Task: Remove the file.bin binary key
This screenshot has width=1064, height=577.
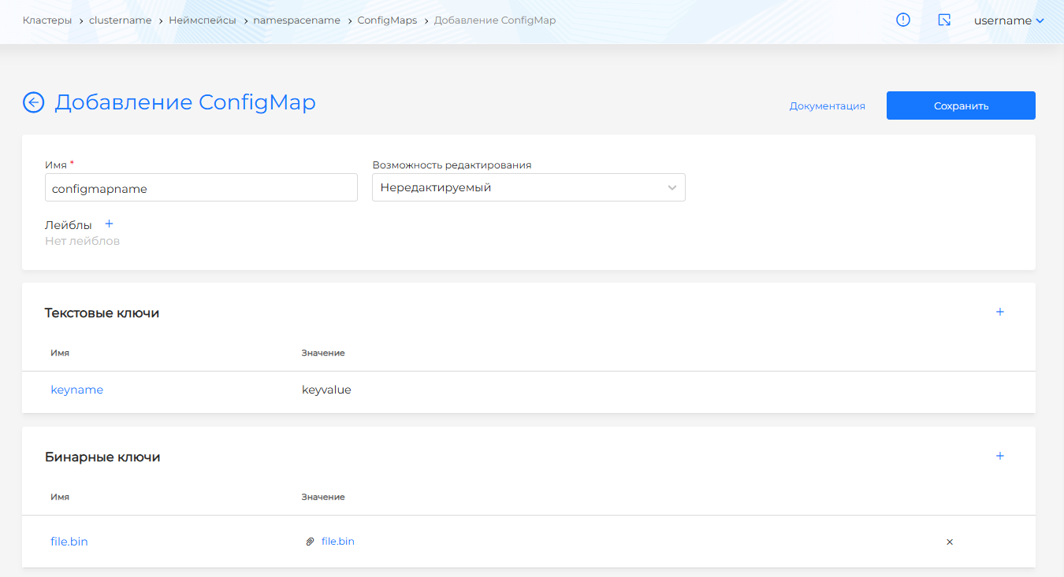Action: click(x=950, y=542)
